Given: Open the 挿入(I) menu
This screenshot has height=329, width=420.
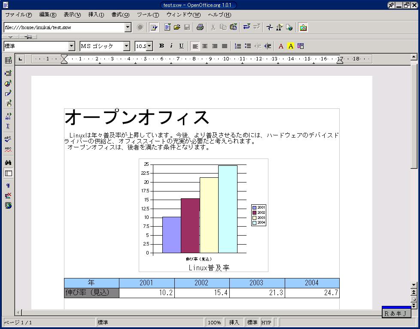Looking at the screenshot, I should point(96,15).
